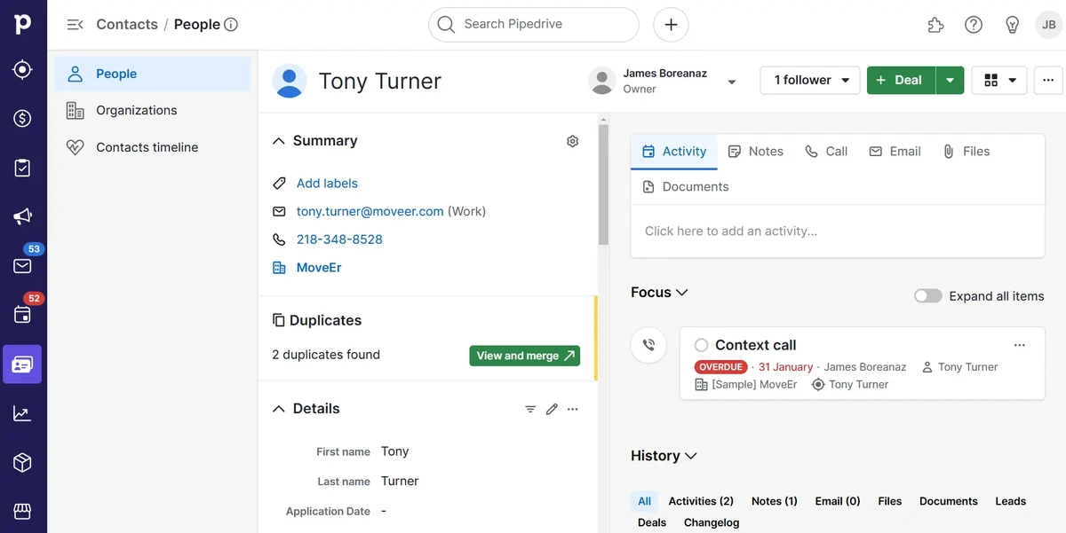Click the Contacts breadcrumb link
The height and width of the screenshot is (533, 1066).
pyautogui.click(x=127, y=25)
